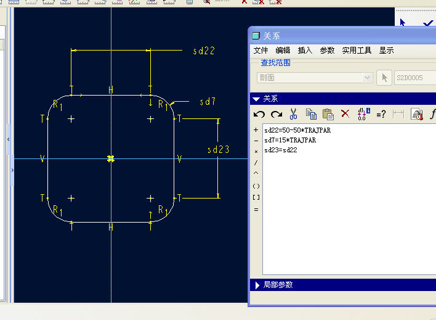Set units with the scale icon
Viewport: 436px width, 320px height.
click(x=417, y=114)
